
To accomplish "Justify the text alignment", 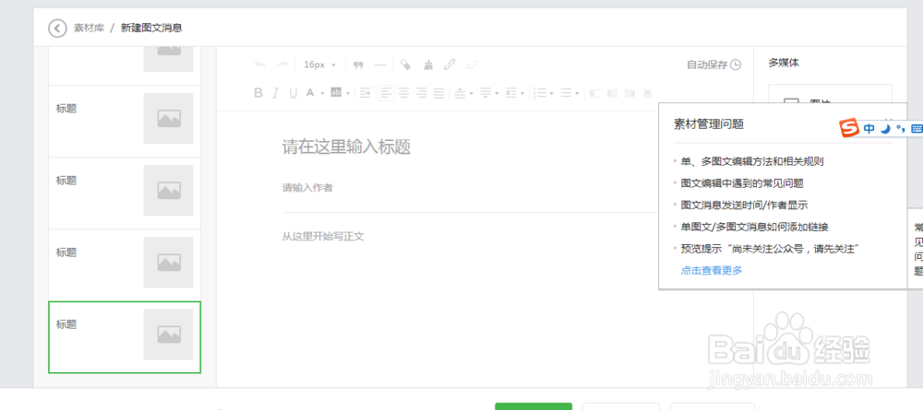I will point(438,93).
